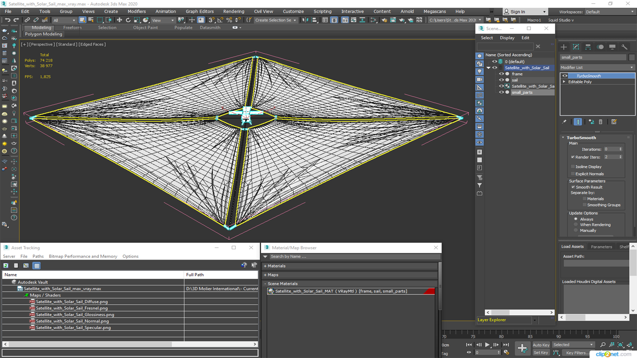Toggle visibility eye of small_parts object
Screen dimensions: 637x358
[x=501, y=92]
